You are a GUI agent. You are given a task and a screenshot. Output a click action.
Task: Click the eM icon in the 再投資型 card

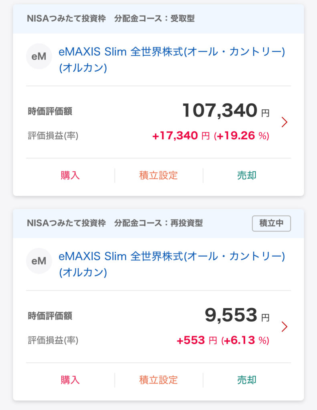click(x=39, y=261)
